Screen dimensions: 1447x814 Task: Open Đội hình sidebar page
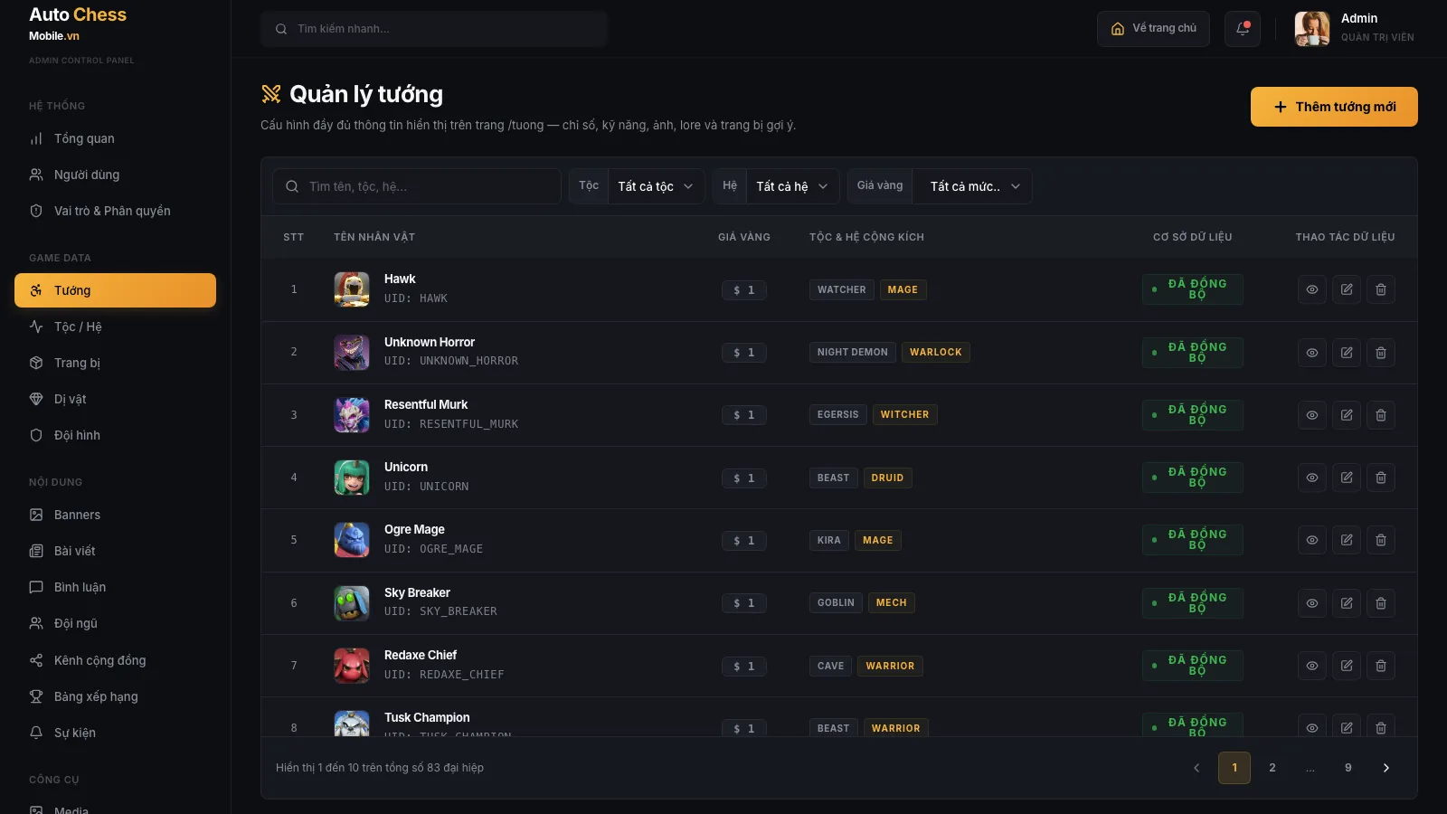pos(115,435)
